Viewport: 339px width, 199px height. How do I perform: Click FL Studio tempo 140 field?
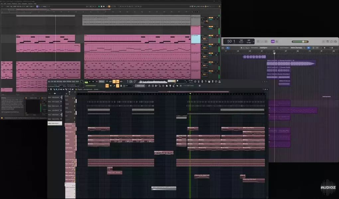(x=102, y=82)
